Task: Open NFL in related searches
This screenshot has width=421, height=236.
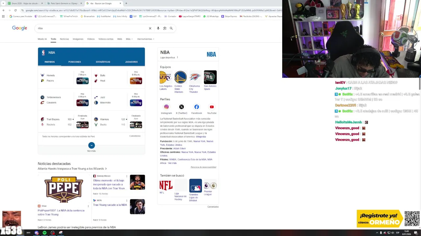Action: [x=166, y=187]
